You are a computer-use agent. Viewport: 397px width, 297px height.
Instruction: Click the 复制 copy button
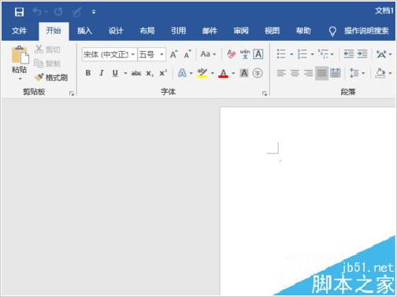tap(47, 64)
